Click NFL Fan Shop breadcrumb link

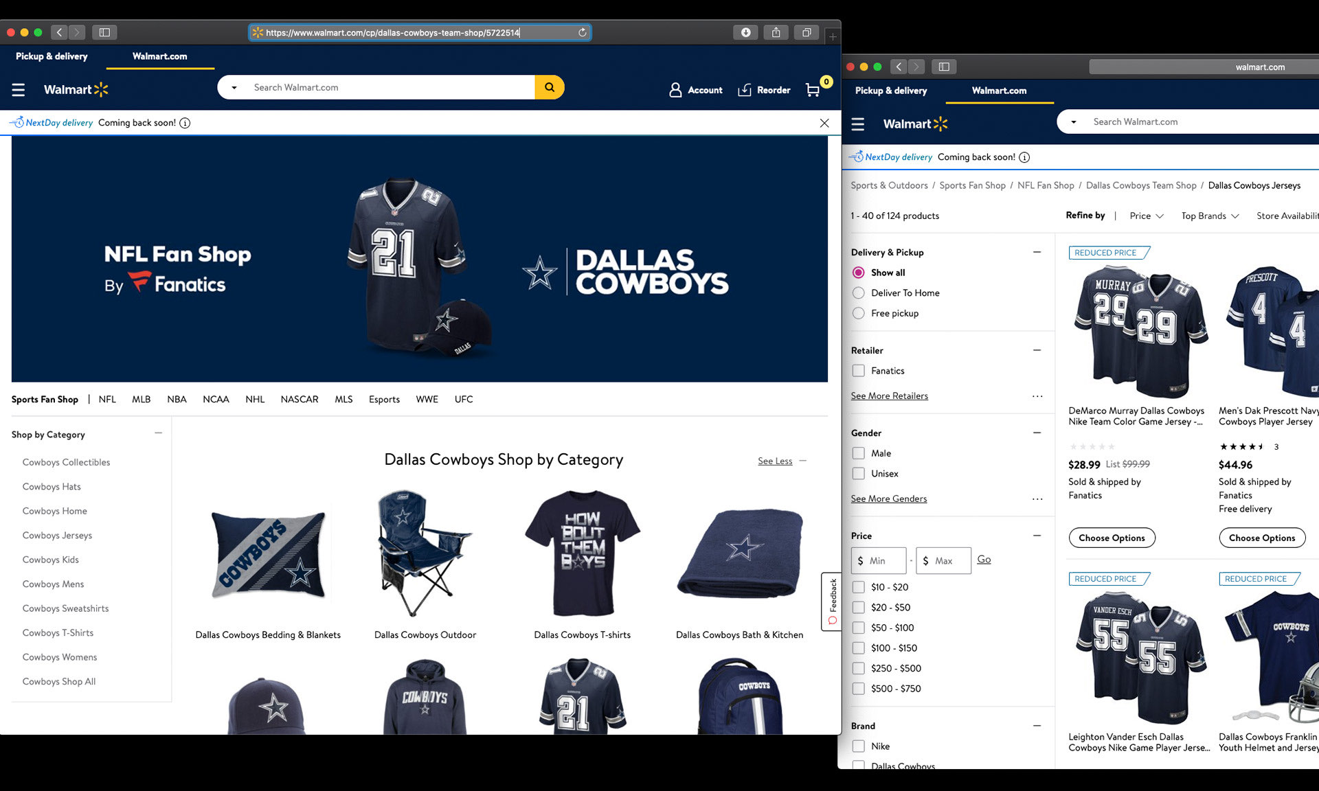1046,185
